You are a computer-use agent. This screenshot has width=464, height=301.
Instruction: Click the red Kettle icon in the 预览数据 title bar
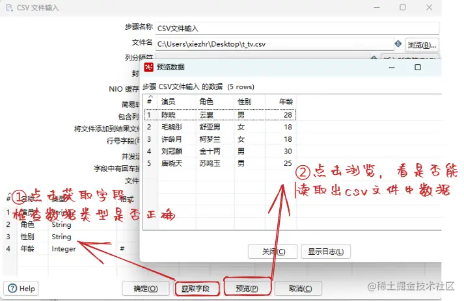click(x=148, y=67)
